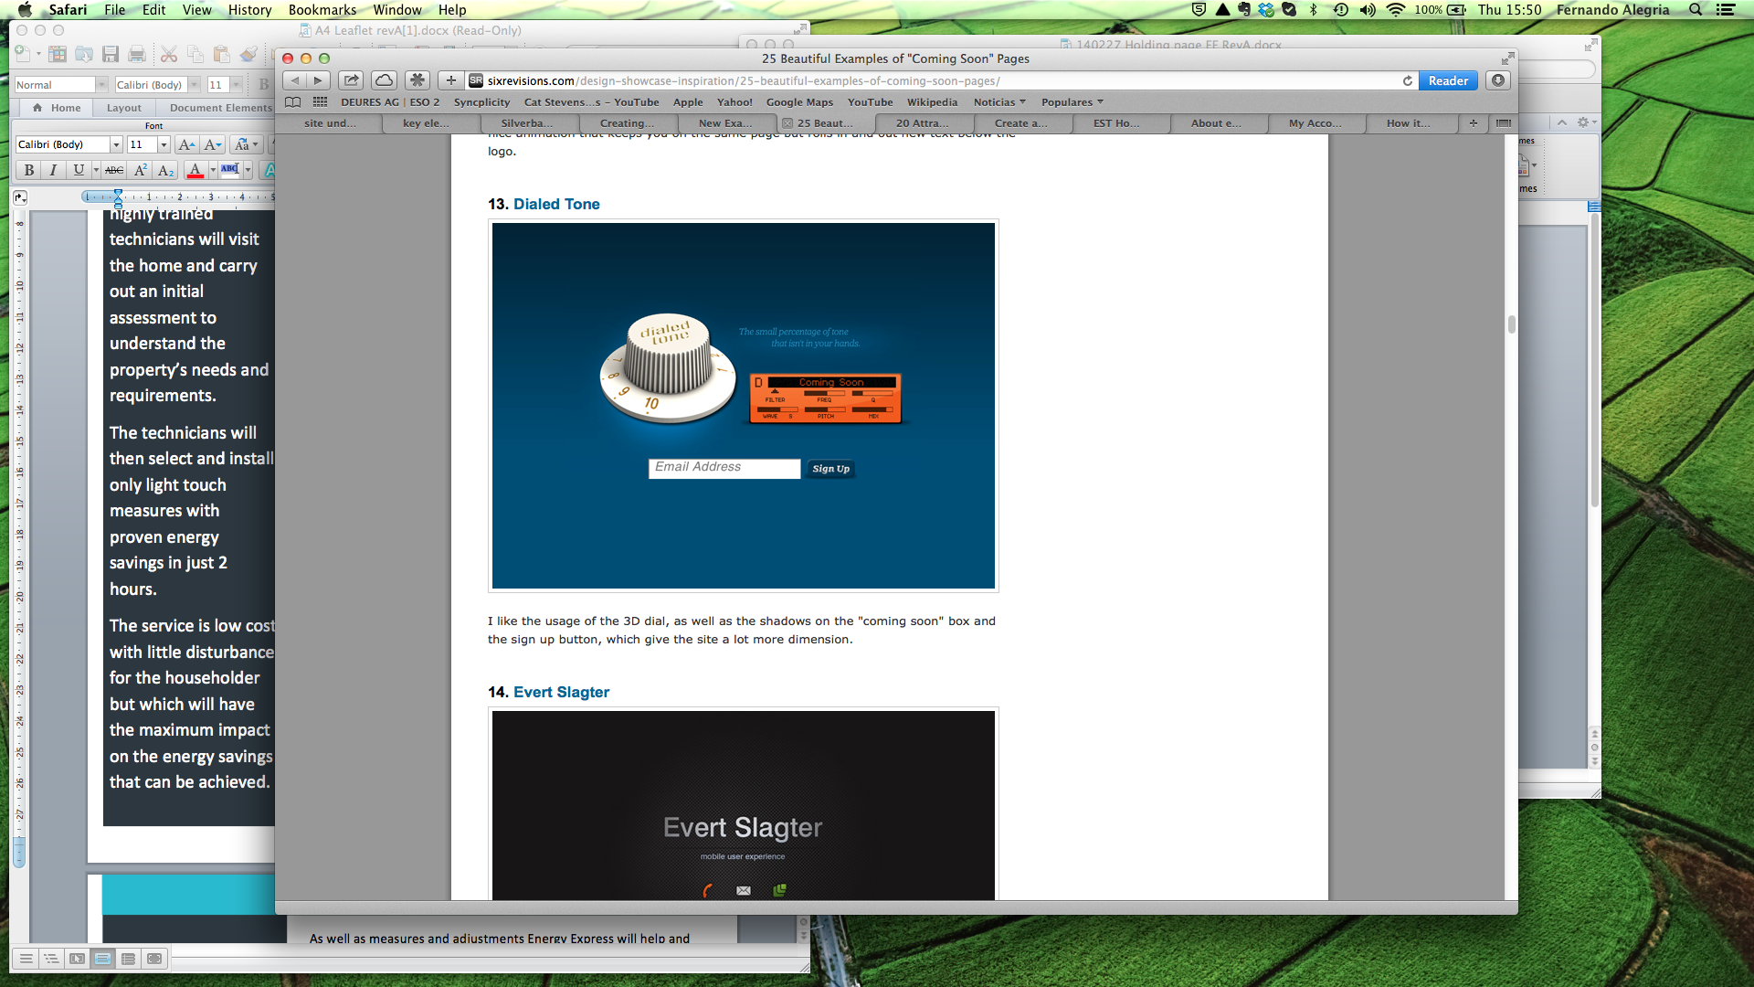Open the Dialed Tone link
The image size is (1754, 987).
pos(556,204)
